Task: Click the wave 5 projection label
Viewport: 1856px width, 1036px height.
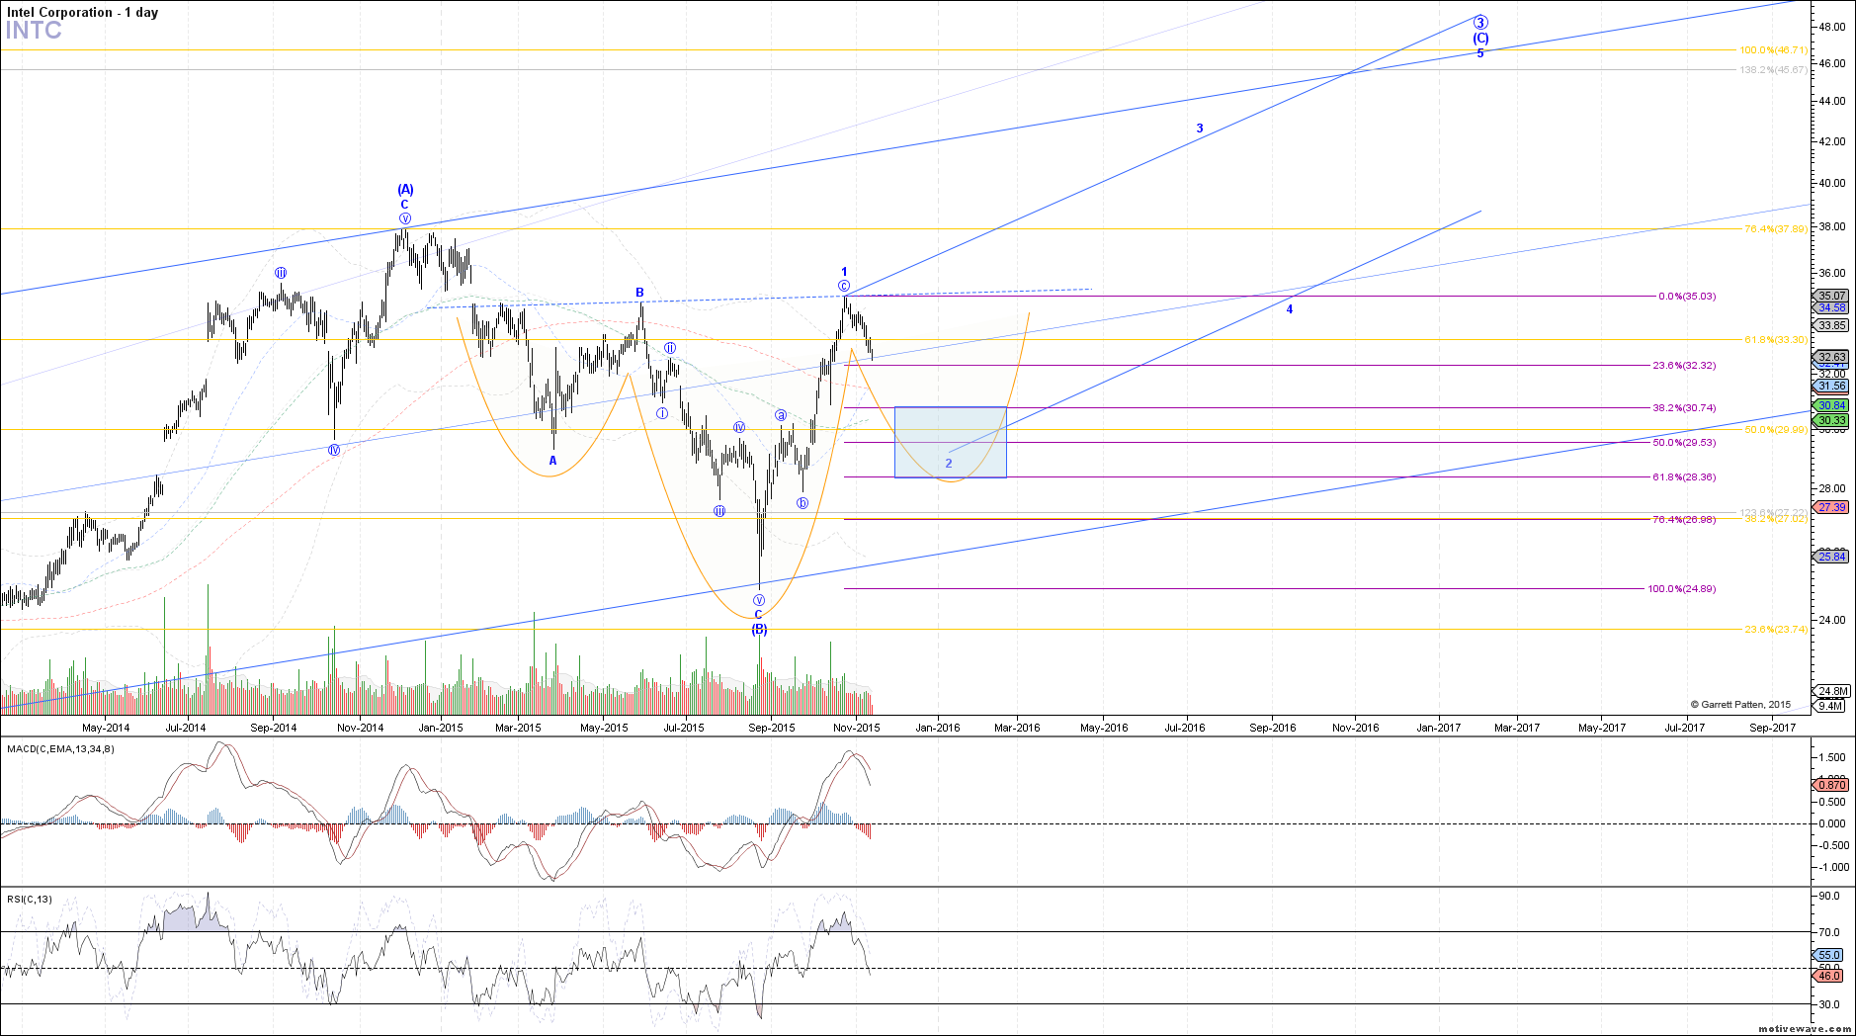Action: 1480,53
